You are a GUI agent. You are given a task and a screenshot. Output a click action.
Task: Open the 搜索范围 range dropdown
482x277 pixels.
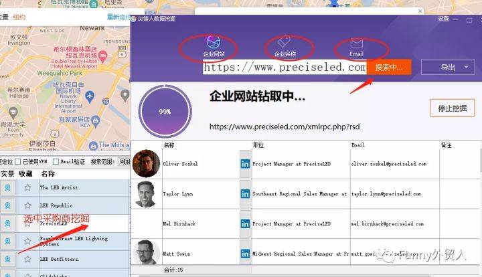tap(124, 161)
